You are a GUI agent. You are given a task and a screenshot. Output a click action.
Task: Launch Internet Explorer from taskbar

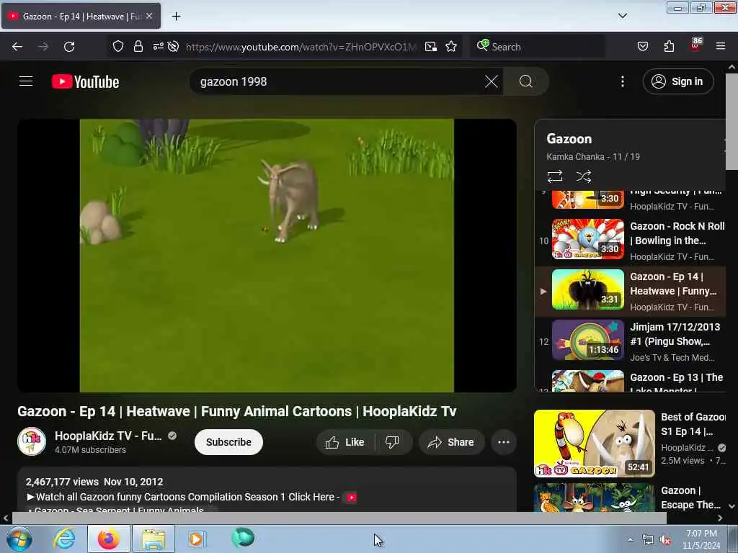pyautogui.click(x=64, y=539)
